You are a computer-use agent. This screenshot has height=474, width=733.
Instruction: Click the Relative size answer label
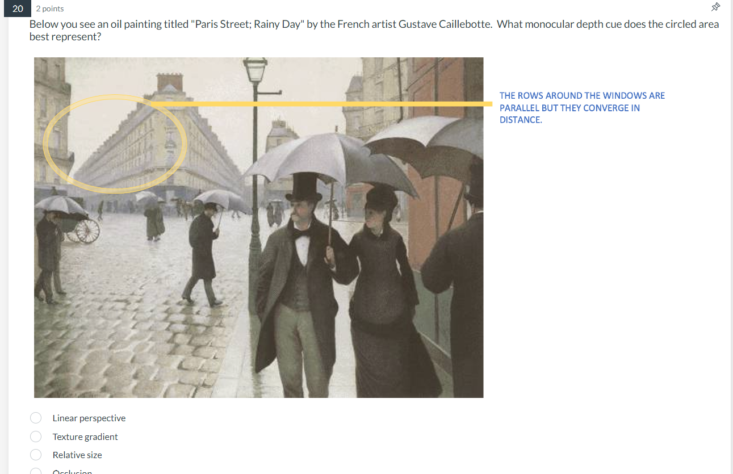(77, 455)
